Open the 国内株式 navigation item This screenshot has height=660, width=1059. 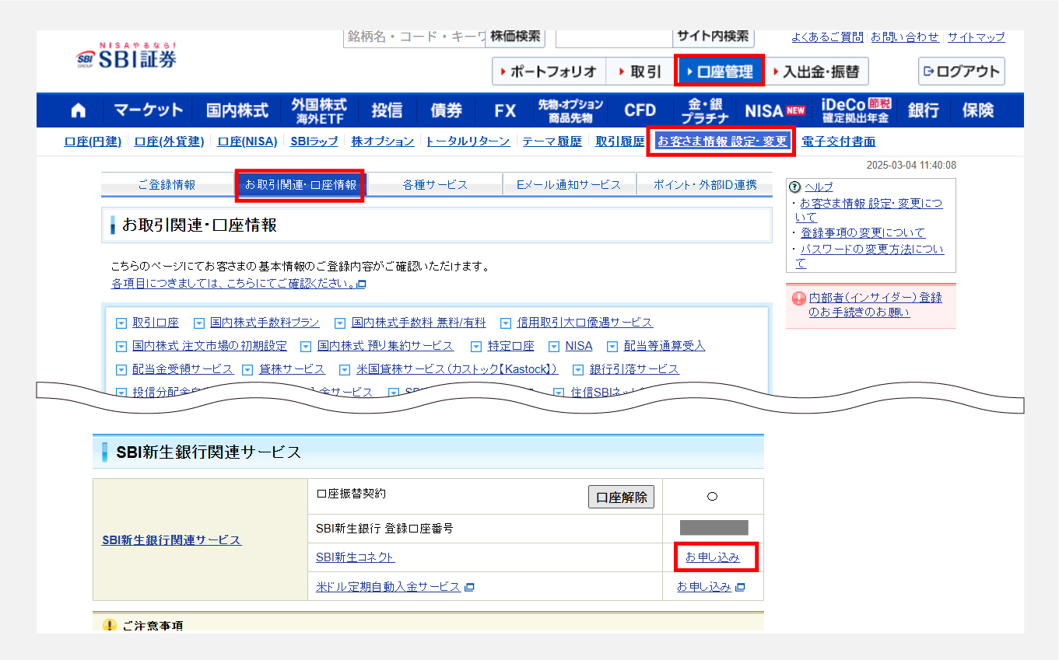tap(237, 110)
